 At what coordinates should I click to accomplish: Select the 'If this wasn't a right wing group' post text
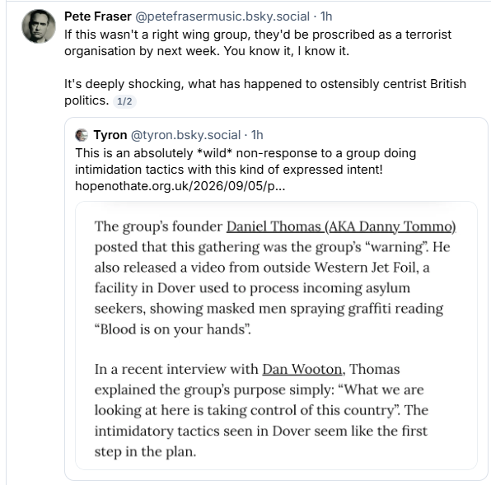click(258, 43)
